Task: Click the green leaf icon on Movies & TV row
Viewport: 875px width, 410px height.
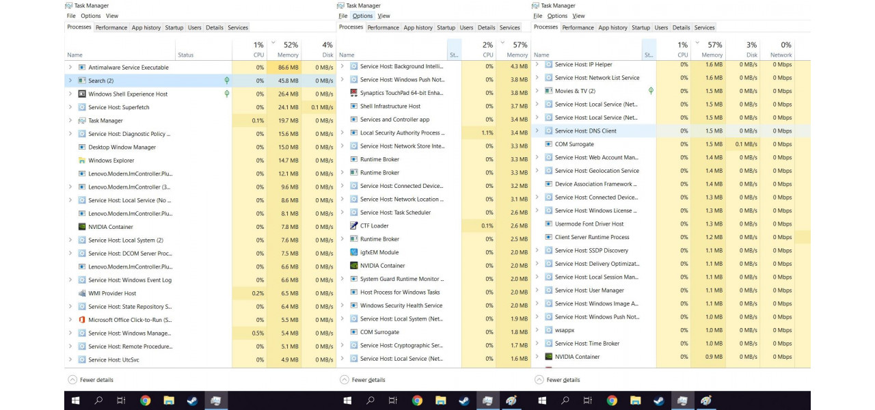Action: coord(651,91)
